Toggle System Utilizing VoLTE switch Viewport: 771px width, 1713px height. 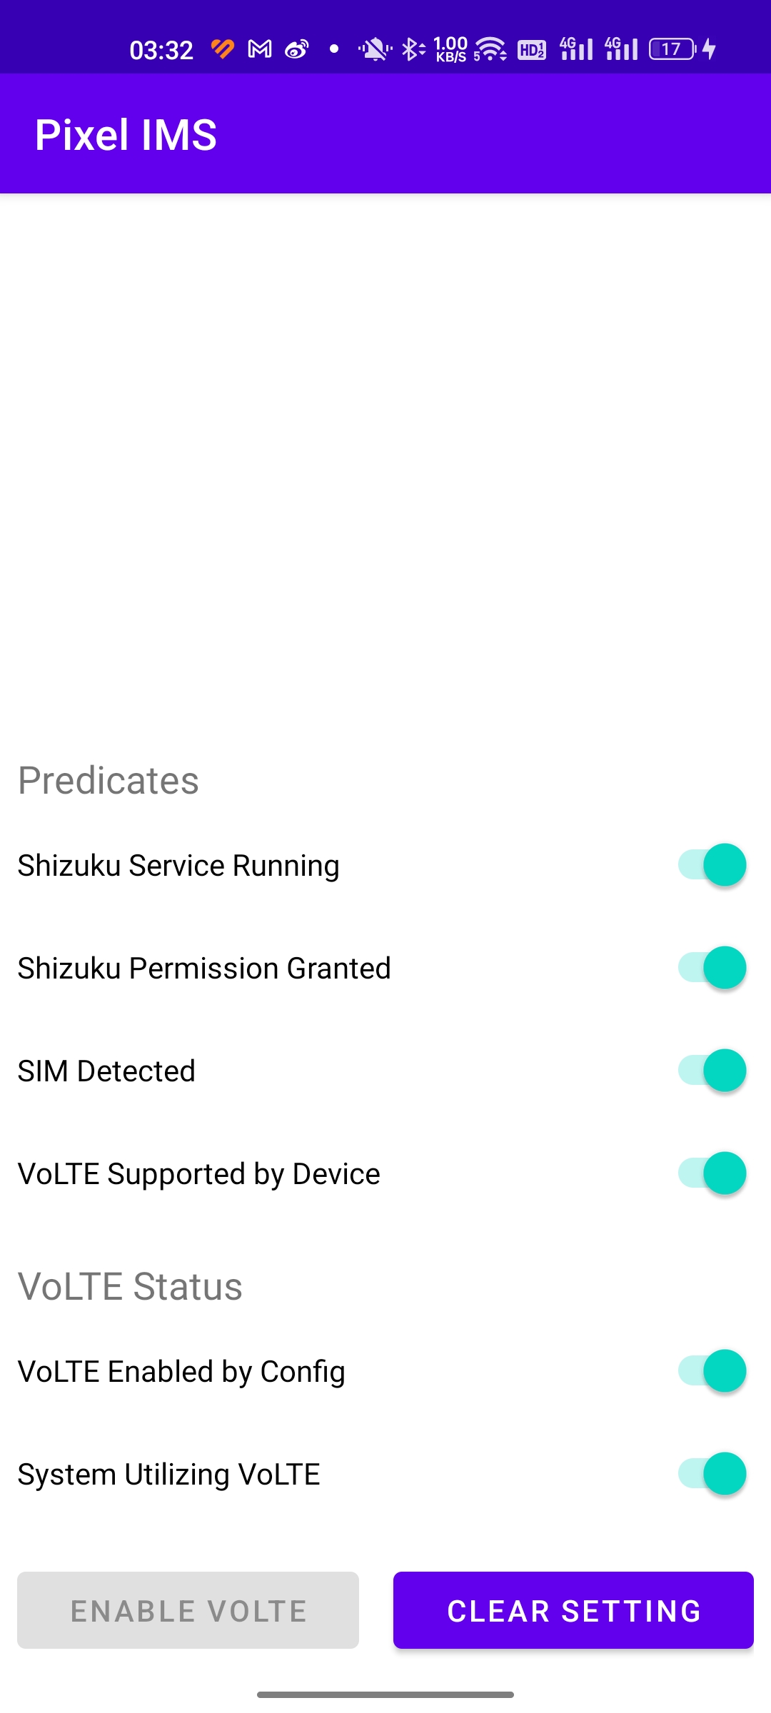712,1474
